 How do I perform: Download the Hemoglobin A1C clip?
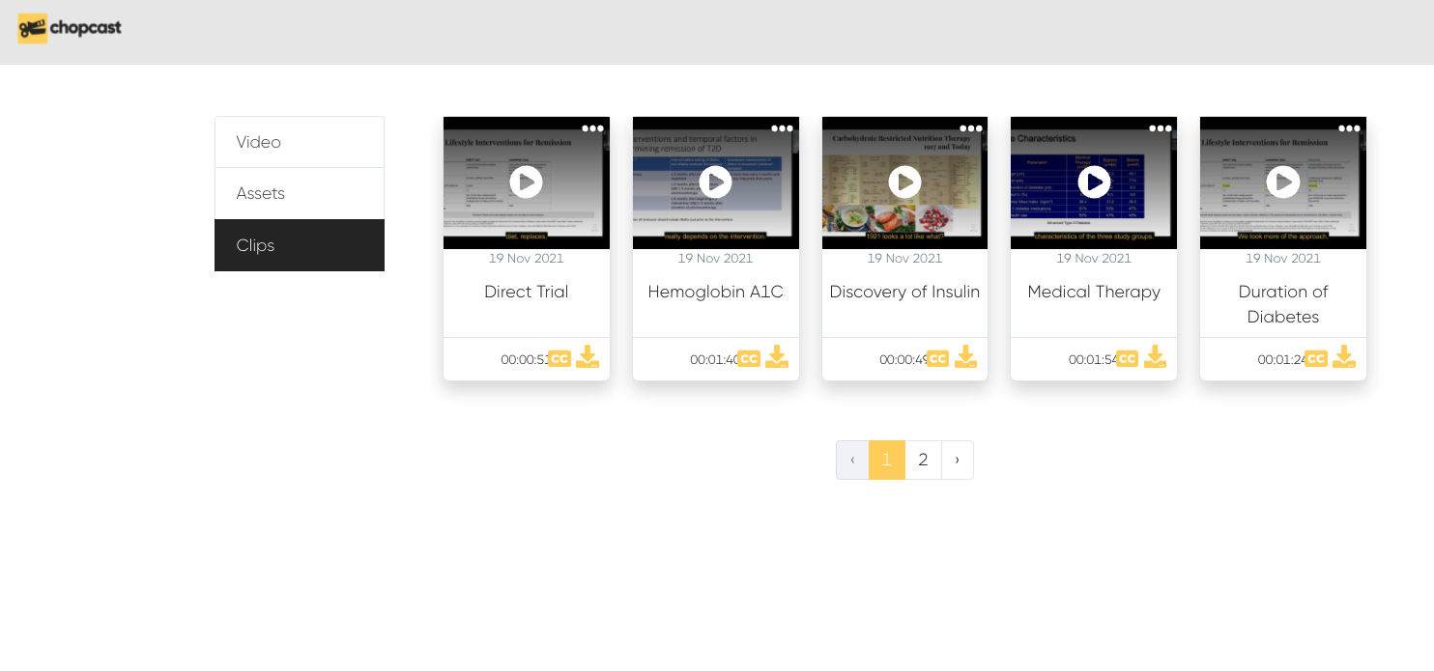coord(777,357)
